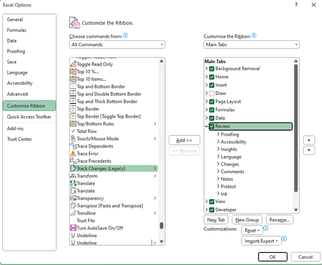Click commands list scroll down arrow
This screenshot has width=322, height=265.
click(162, 242)
